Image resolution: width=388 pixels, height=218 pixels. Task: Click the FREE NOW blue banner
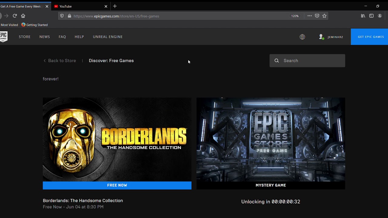point(117,185)
